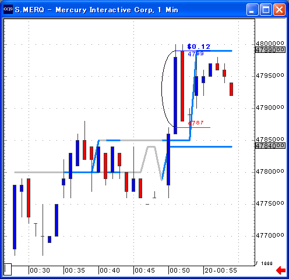The width and height of the screenshot is (289, 279).
Task: Click the window title S.MERQ Mercury Interactive Corp
Action: point(97,10)
